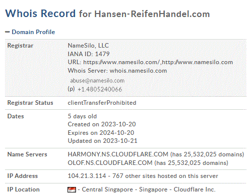Select the IANA ID: 1479 text

point(88,54)
